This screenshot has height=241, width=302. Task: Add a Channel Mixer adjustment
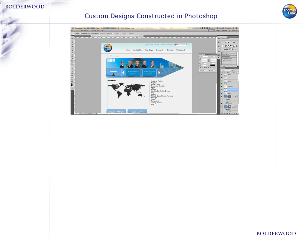pyautogui.click(x=236, y=46)
